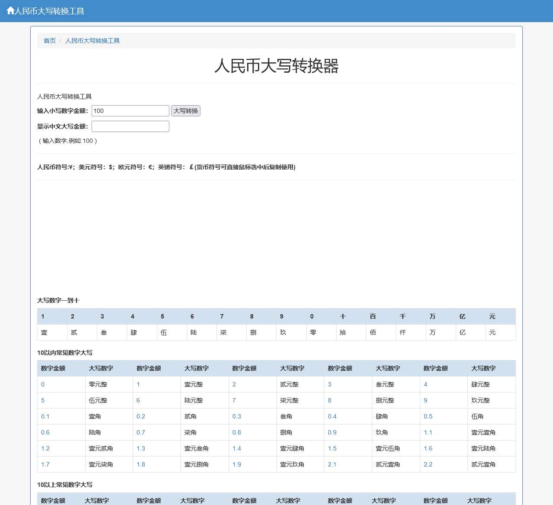Click the 佰 cell under column 百
Image resolution: width=553 pixels, height=505 pixels.
click(381, 332)
